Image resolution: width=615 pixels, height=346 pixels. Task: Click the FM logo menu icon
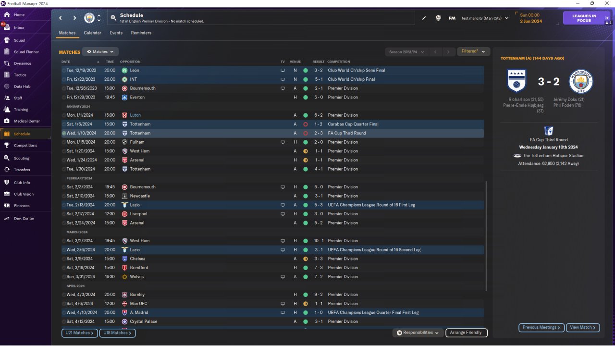pyautogui.click(x=452, y=18)
